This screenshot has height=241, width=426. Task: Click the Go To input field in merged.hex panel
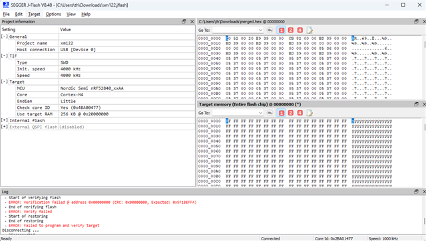coord(235,30)
